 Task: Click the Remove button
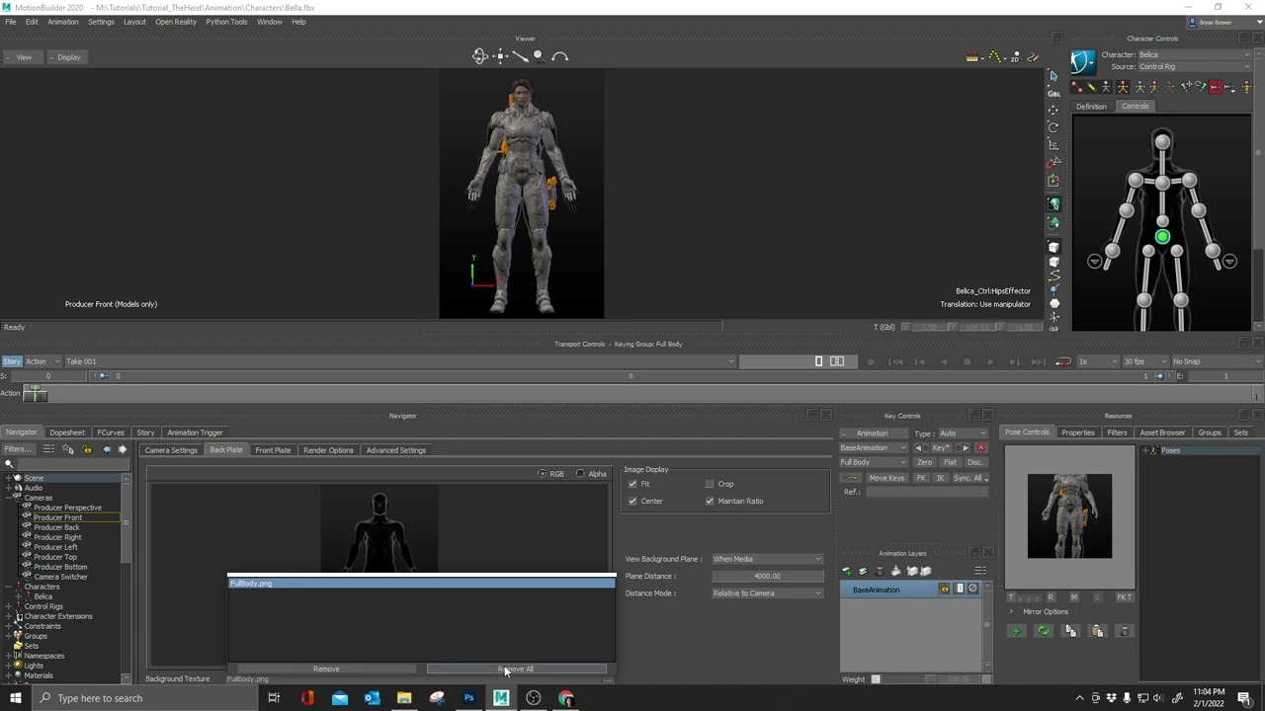326,670
